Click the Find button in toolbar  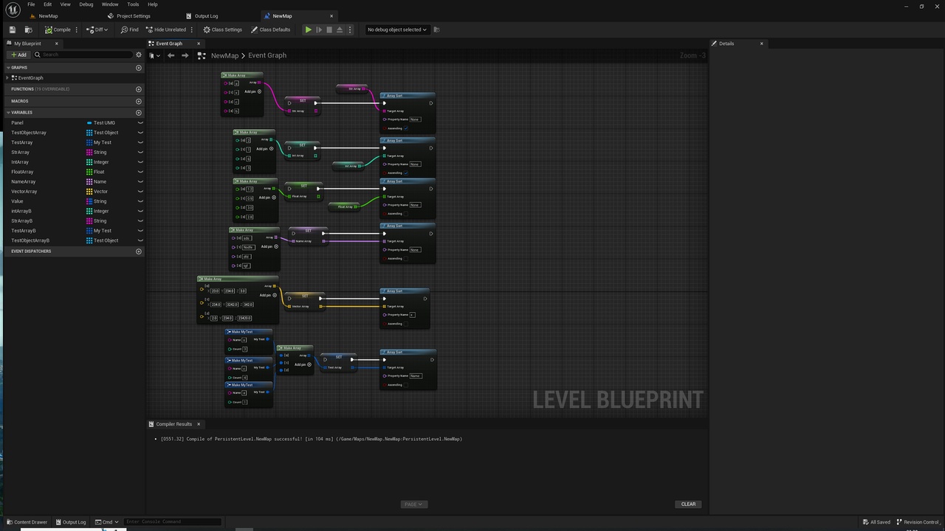point(129,29)
